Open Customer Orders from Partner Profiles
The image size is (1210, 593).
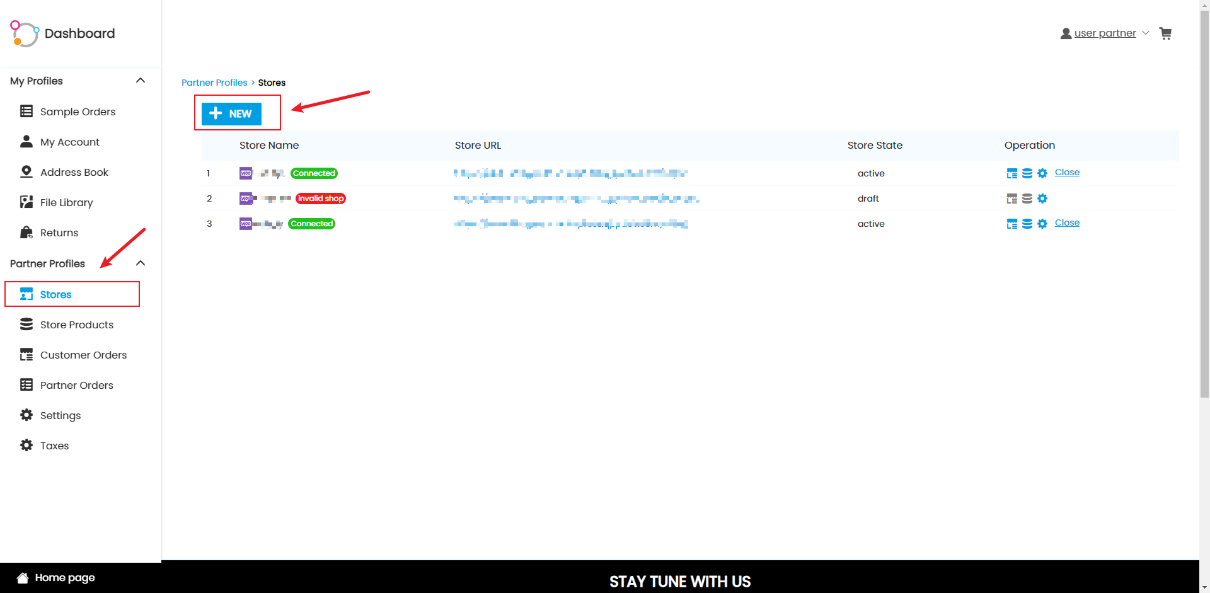click(x=83, y=355)
